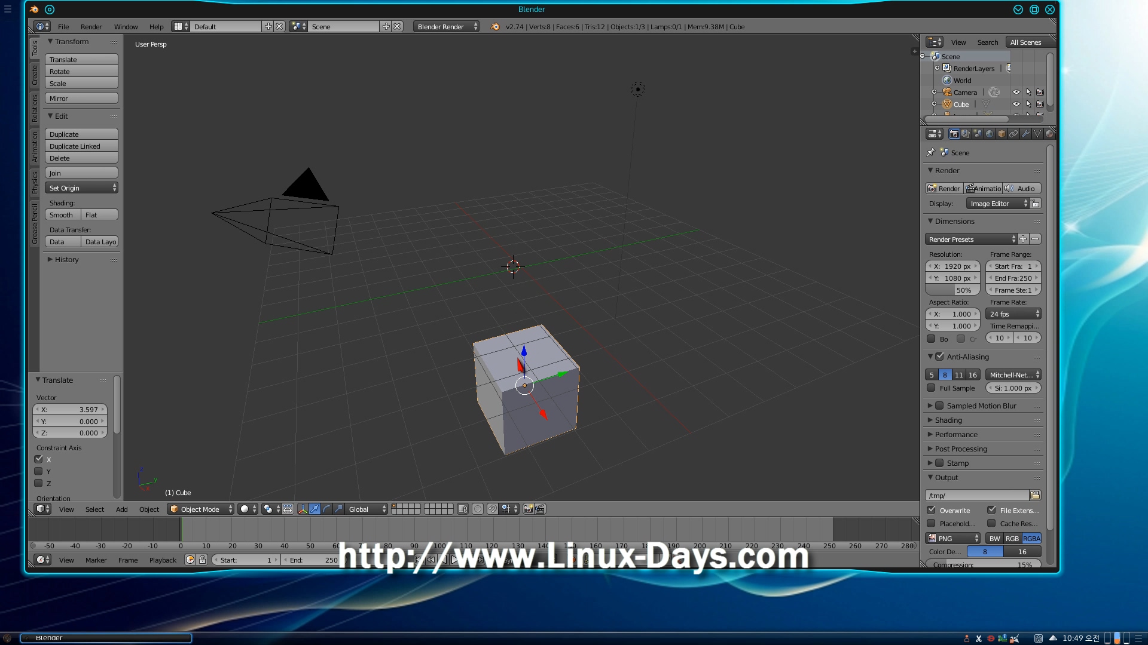Toggle the File Extensions checkbox
1148x645 pixels.
[x=991, y=511]
